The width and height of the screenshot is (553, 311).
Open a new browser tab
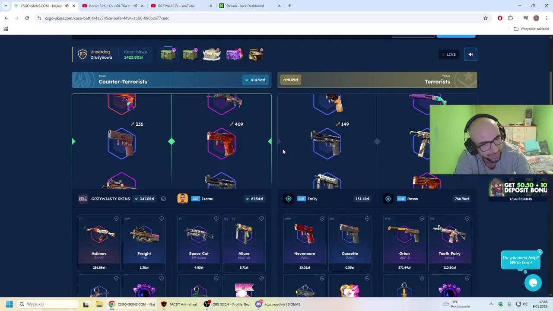(289, 6)
